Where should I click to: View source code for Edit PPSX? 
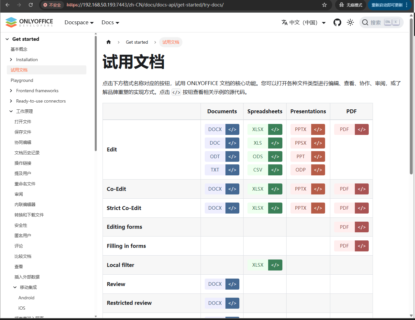coord(318,143)
